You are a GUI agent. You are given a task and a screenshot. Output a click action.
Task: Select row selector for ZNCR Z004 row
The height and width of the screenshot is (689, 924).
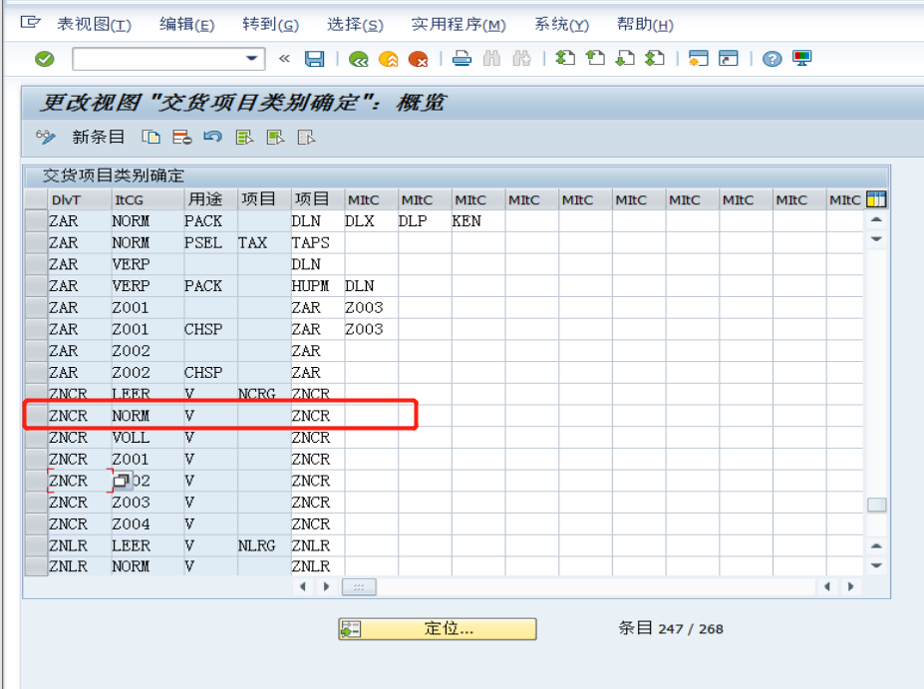click(x=36, y=523)
